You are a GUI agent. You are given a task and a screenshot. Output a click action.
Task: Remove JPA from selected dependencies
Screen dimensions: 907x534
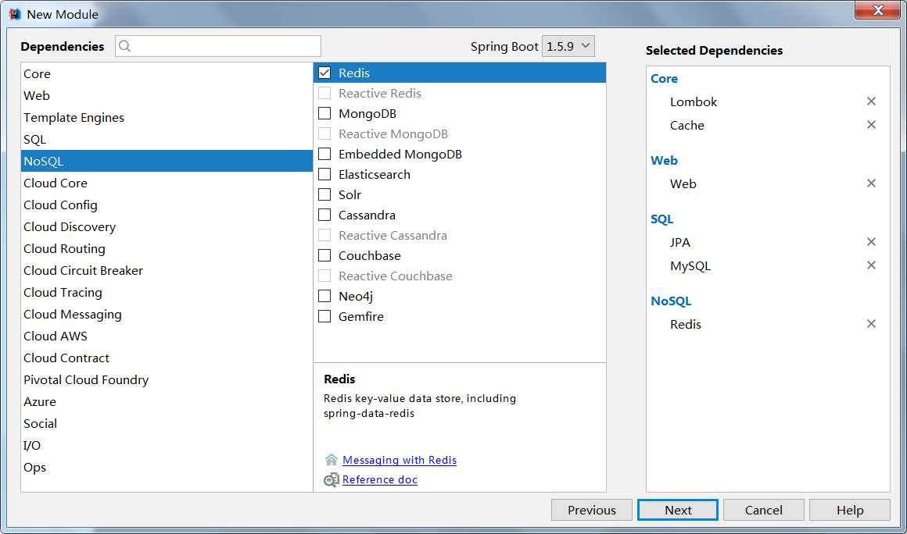871,242
